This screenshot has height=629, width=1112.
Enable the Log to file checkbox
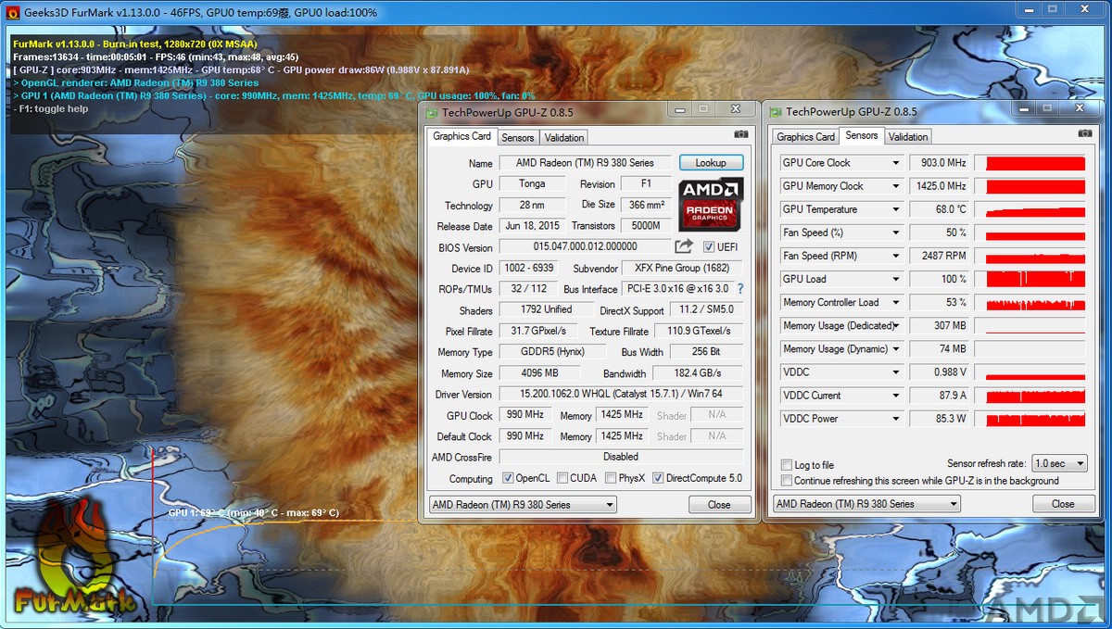(x=787, y=465)
